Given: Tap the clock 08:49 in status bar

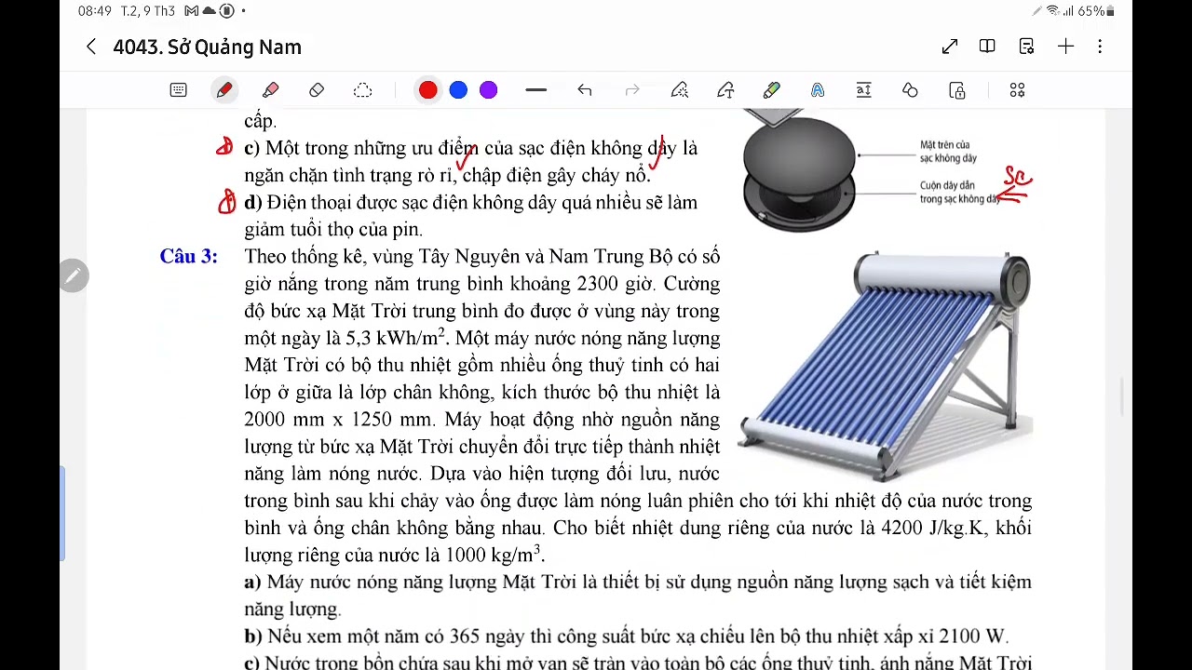Looking at the screenshot, I should pos(96,11).
